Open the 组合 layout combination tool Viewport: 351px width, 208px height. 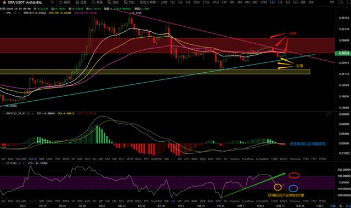[113, 2]
